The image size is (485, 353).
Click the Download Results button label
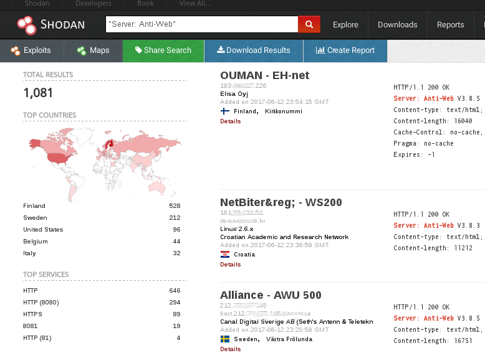click(x=258, y=50)
